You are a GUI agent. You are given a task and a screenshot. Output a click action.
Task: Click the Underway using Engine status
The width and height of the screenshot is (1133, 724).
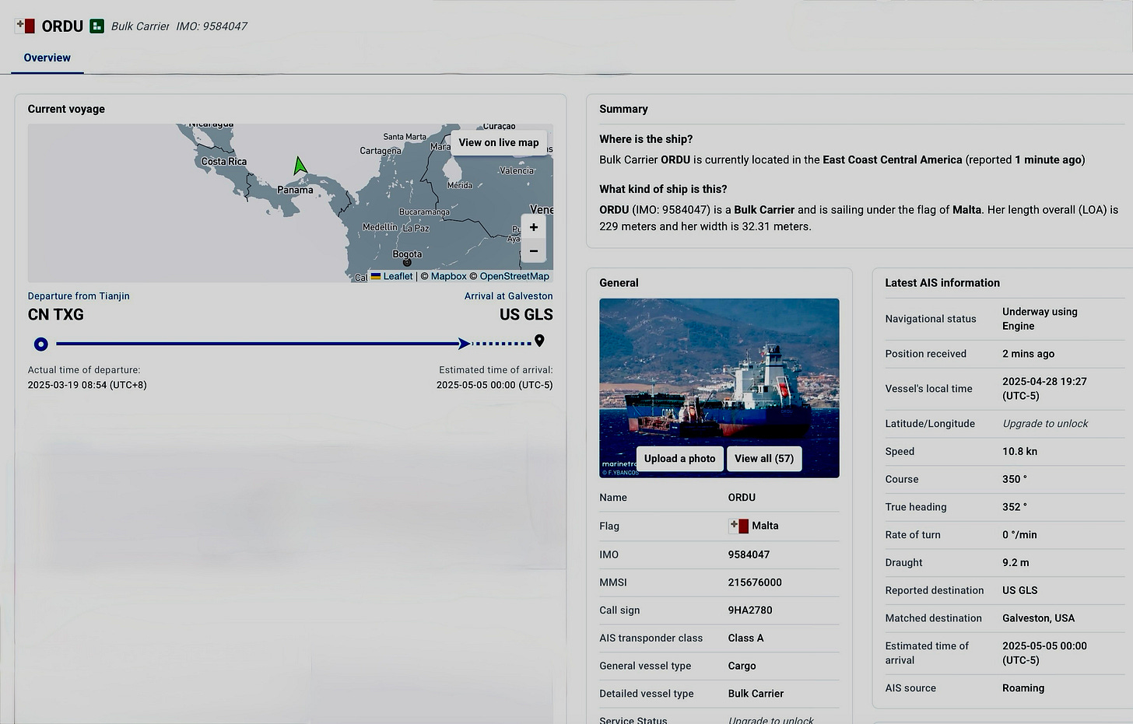pos(1040,319)
